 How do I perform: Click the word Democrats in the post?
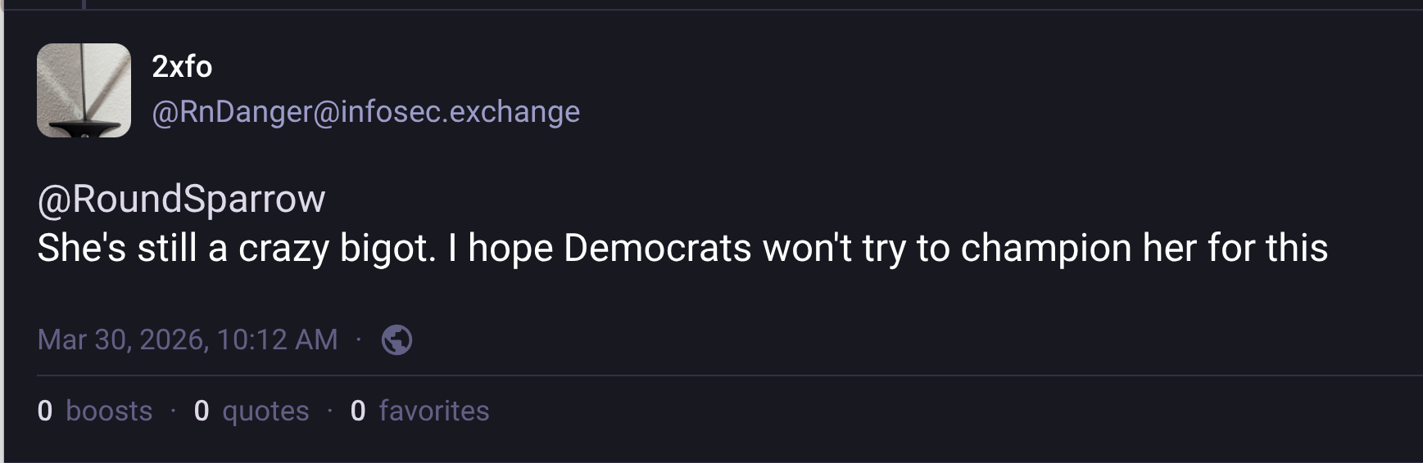click(x=657, y=248)
